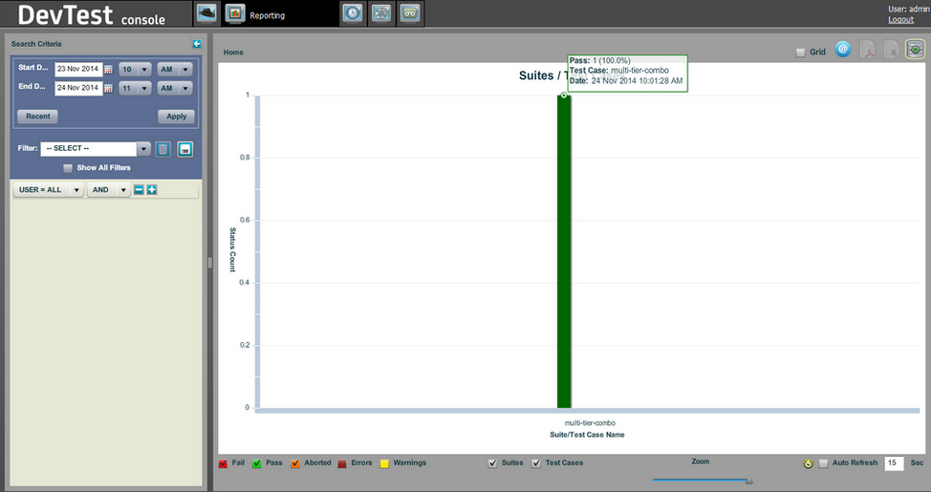The image size is (931, 492).
Task: Click the DevTest console logo
Action: coord(92,15)
